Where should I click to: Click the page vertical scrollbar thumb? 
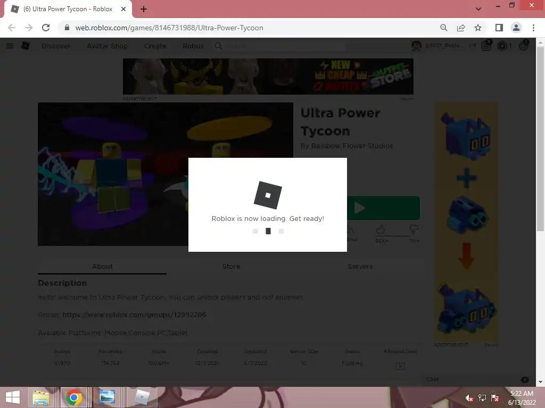click(x=540, y=139)
